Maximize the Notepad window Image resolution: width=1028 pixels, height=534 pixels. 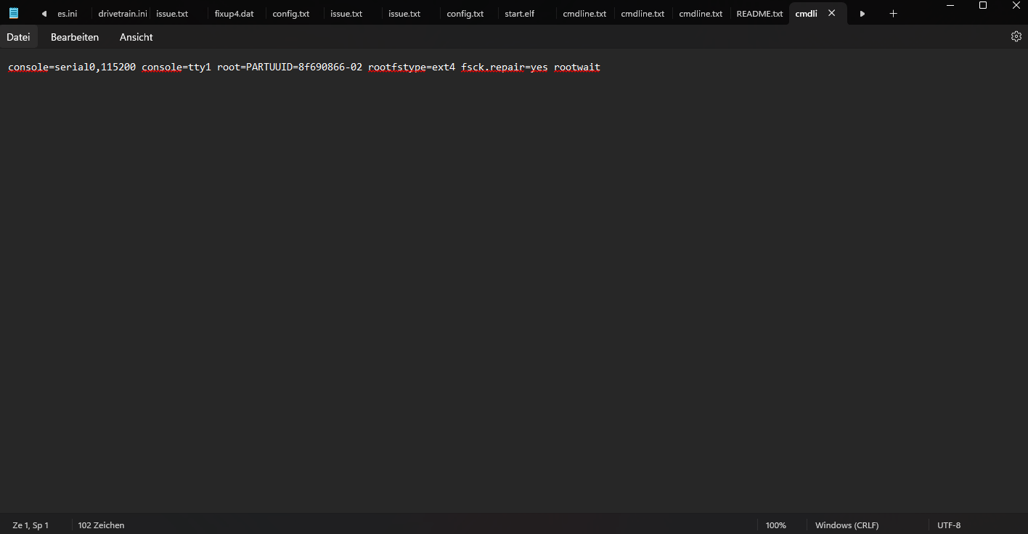[x=983, y=6]
